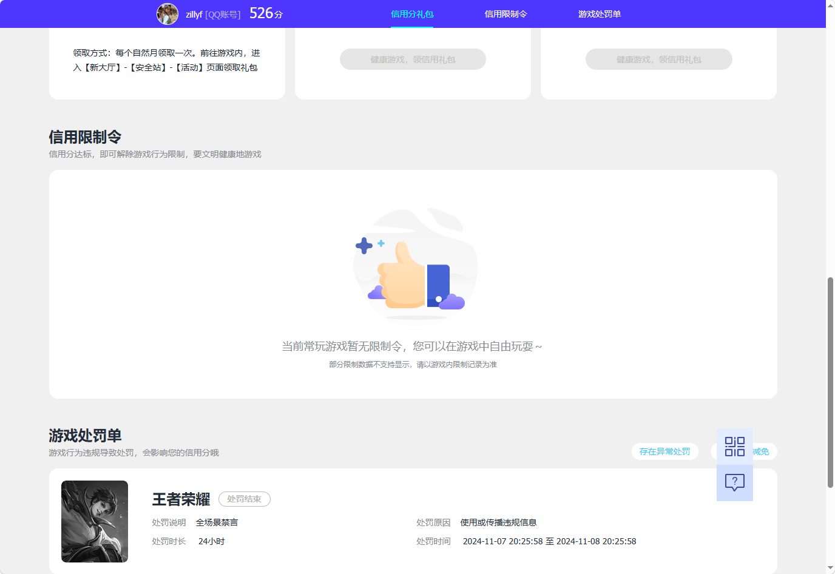Screen dimensions: 835x574
Task: Click the 信用限制令 section heading
Action: 85,137
